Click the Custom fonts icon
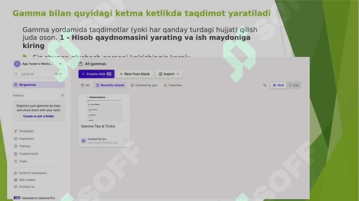Screen dimensions: 359x201 16,154
